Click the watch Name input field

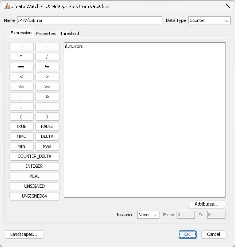89,20
